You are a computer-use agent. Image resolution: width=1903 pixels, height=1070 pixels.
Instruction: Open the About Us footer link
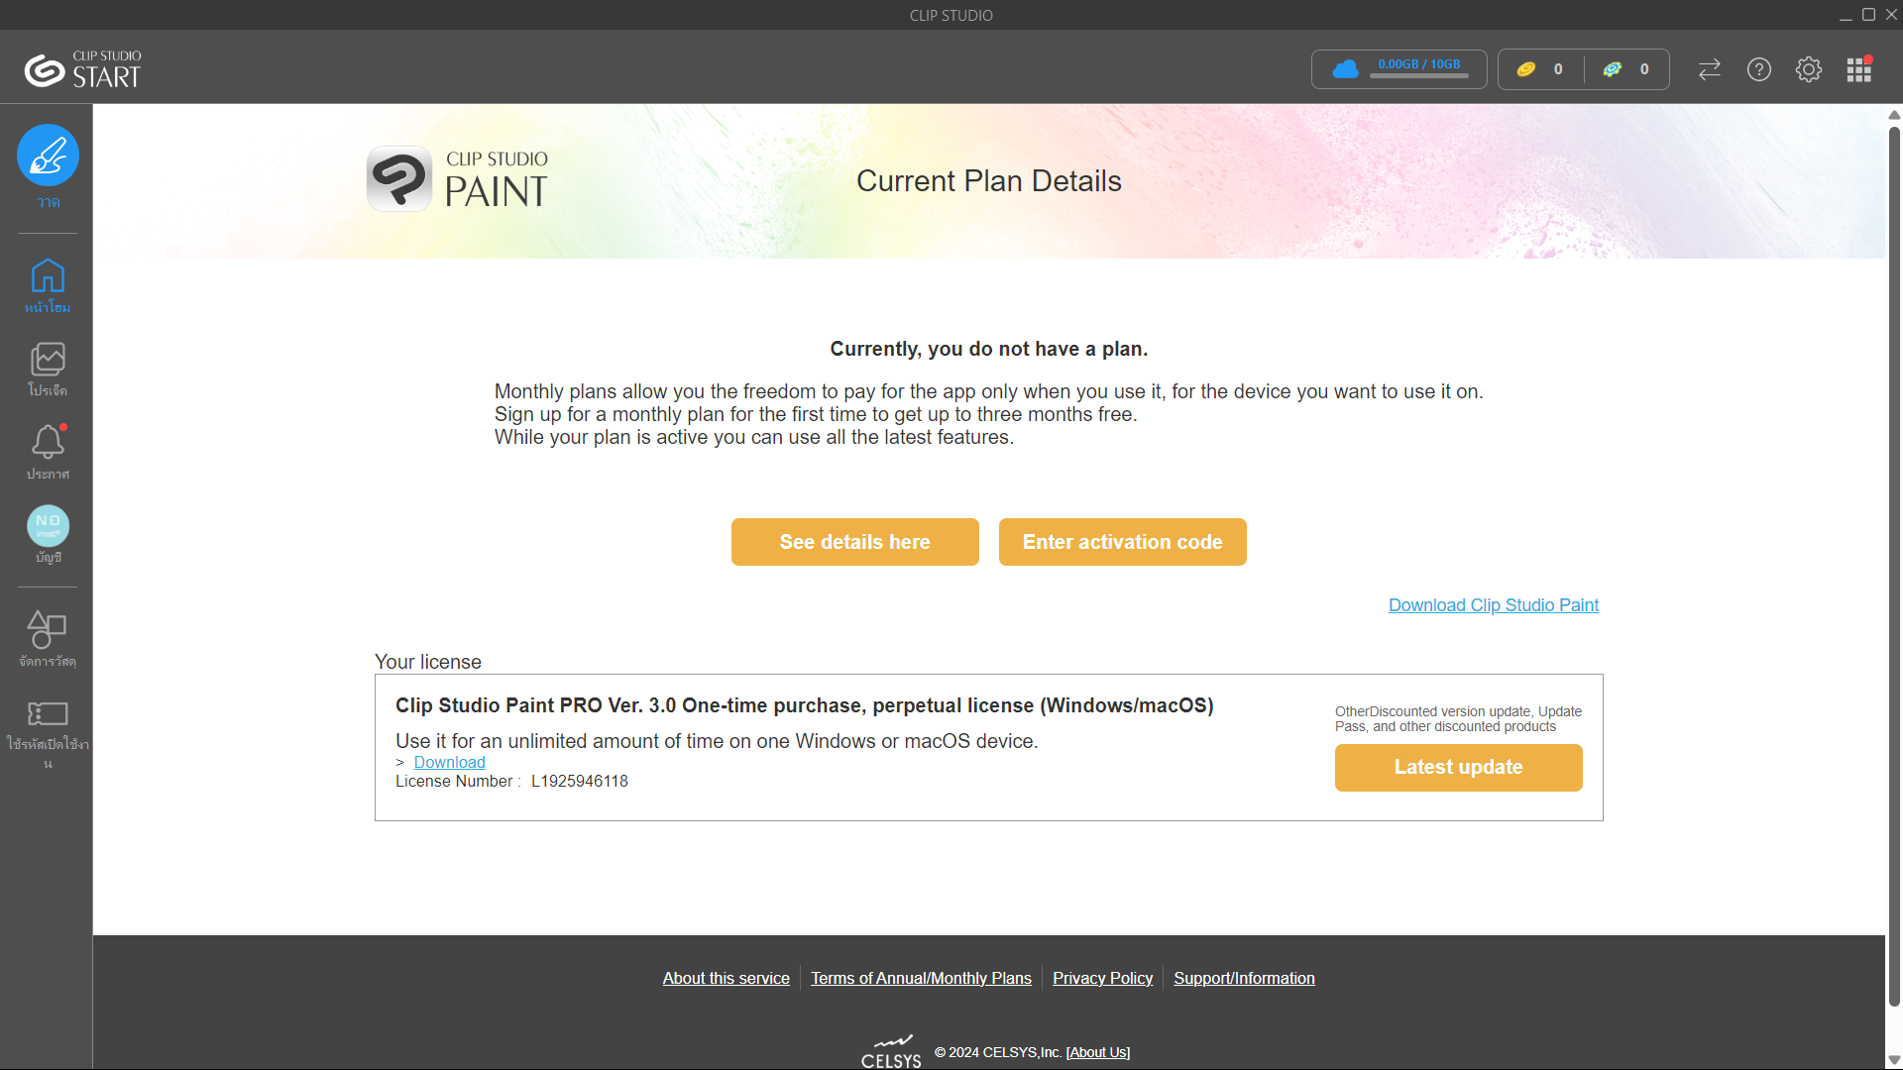(x=1098, y=1052)
